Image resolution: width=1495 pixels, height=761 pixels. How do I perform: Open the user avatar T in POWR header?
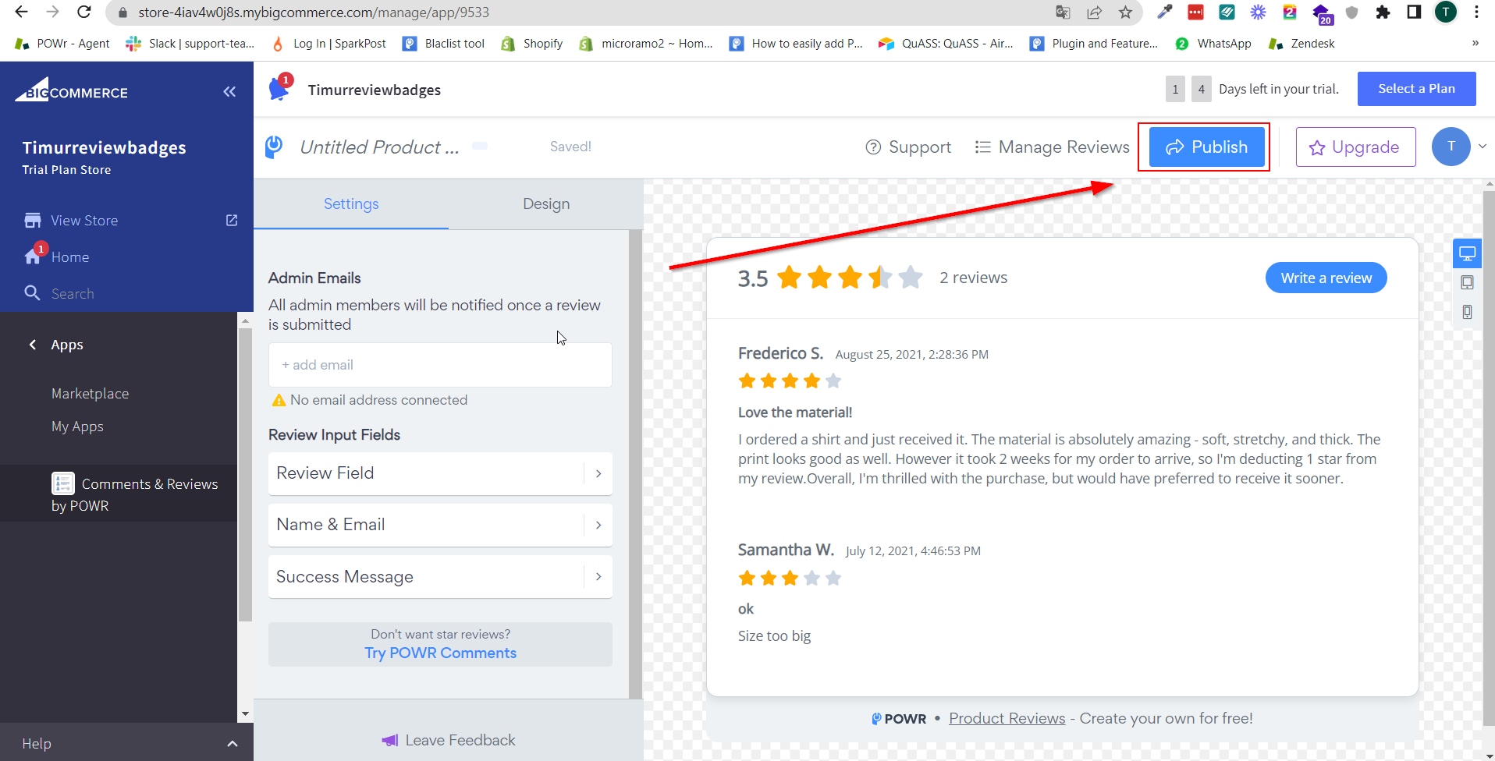(x=1451, y=147)
